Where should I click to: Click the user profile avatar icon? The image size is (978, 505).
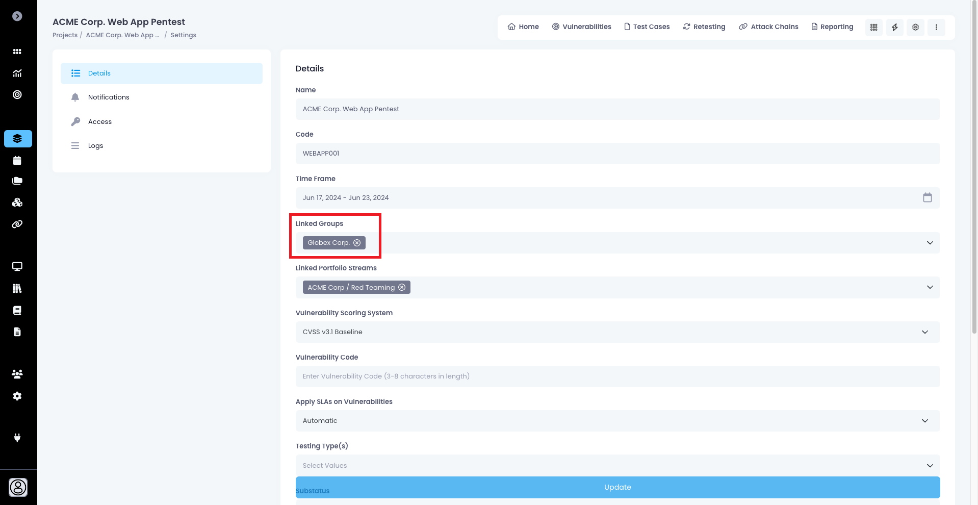pos(18,487)
